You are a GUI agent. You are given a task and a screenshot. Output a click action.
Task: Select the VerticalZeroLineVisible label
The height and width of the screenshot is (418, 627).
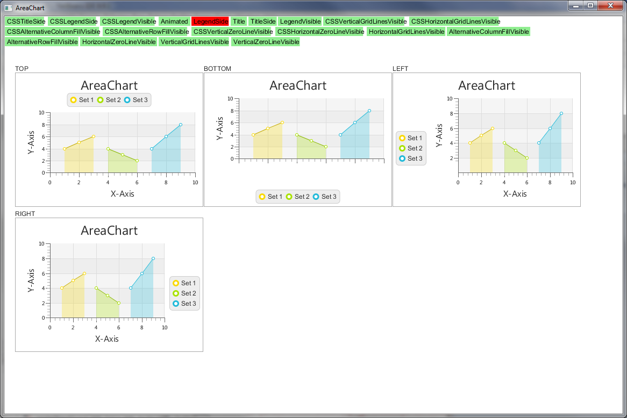click(266, 42)
